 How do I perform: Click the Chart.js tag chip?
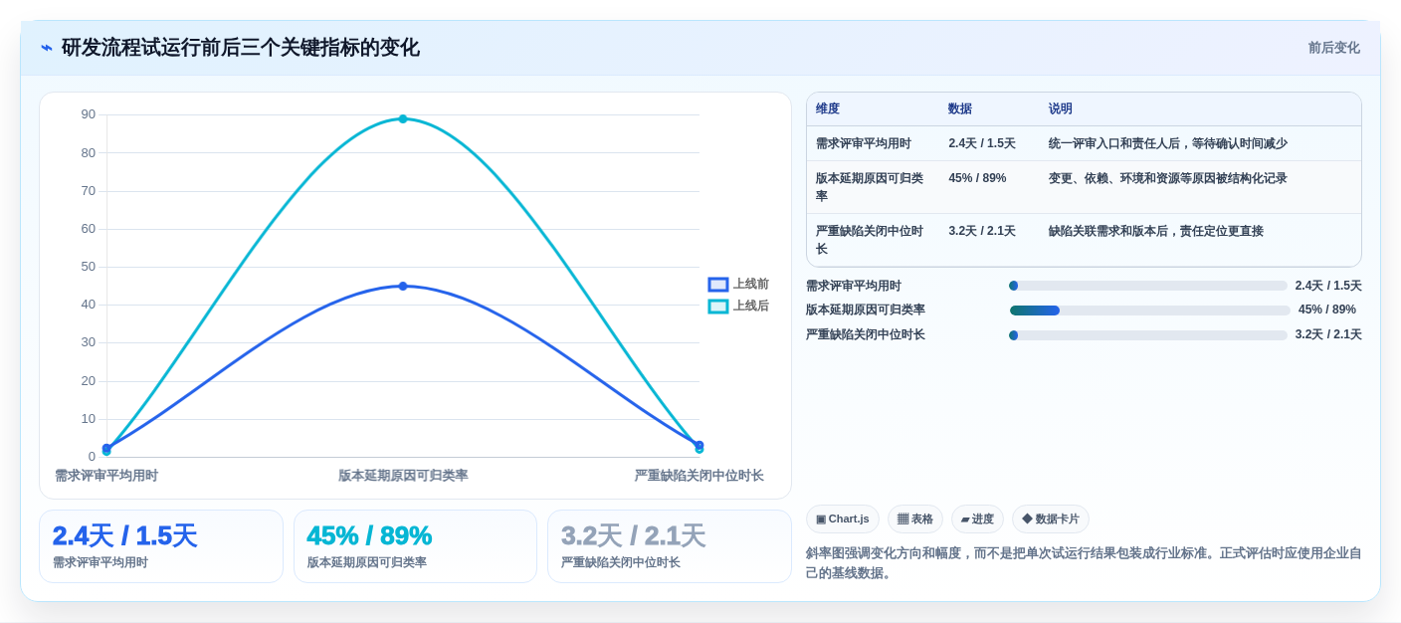coord(843,519)
